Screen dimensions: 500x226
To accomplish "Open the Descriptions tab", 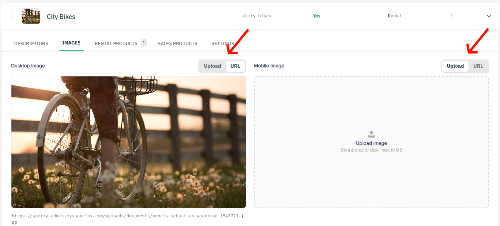I will [x=31, y=44].
